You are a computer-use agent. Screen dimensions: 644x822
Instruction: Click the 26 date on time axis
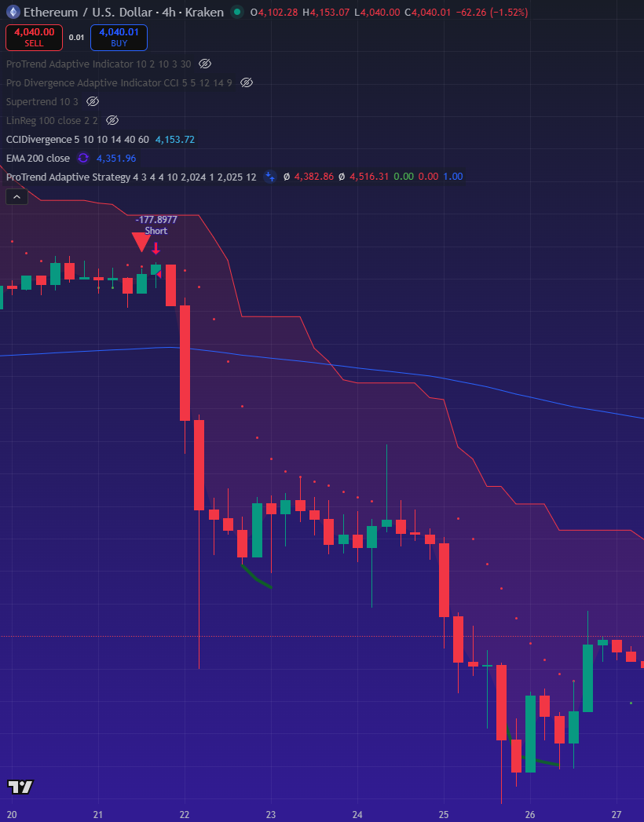coord(529,816)
